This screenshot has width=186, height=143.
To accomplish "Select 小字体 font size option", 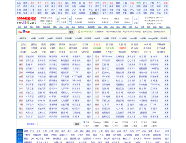I will tap(64, 18).
